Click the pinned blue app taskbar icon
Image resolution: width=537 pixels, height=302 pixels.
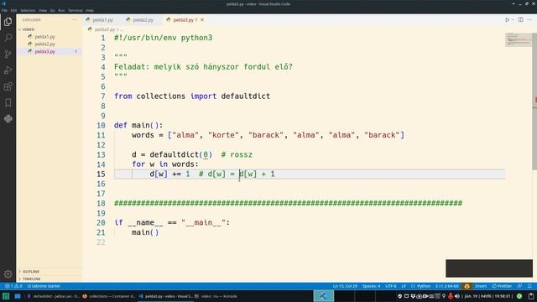click(18, 296)
